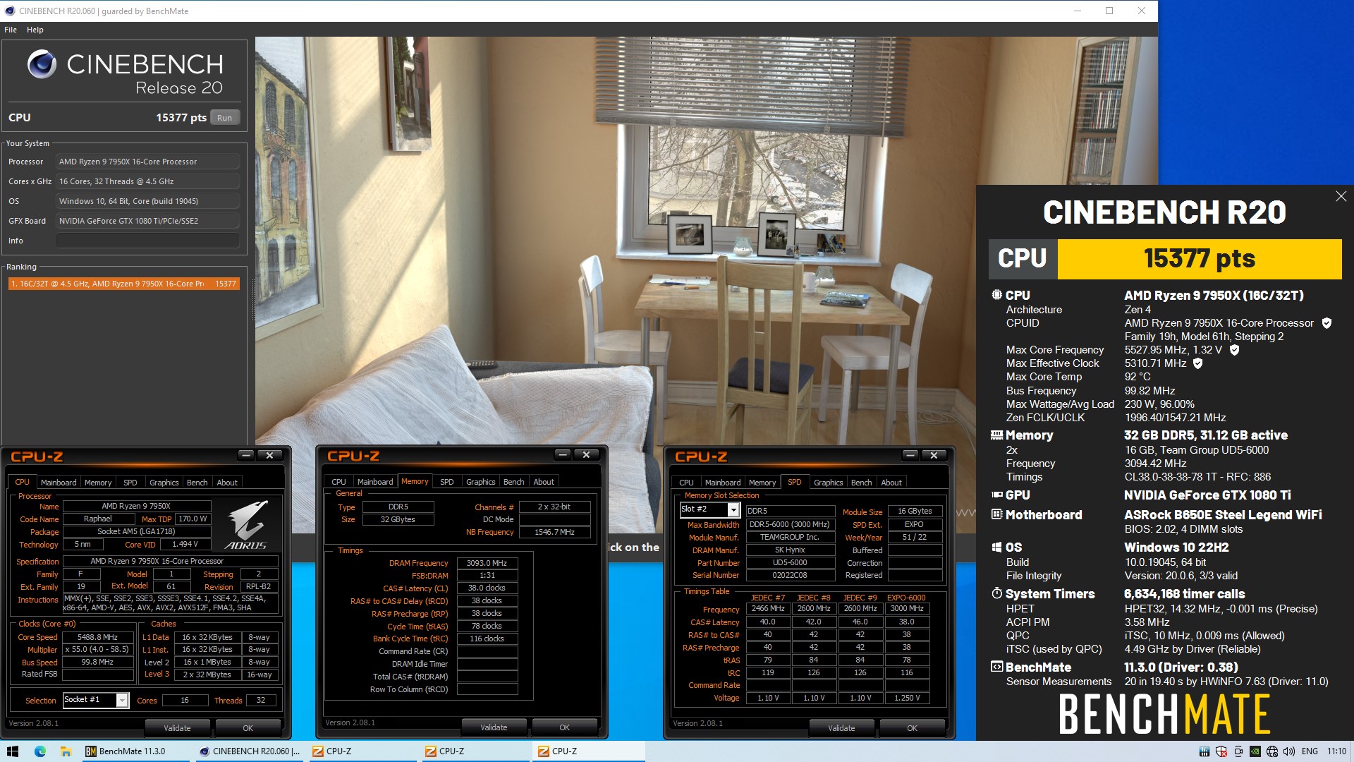Click Validate in the CPU-Z Memory window
The width and height of the screenshot is (1354, 762).
(x=494, y=727)
